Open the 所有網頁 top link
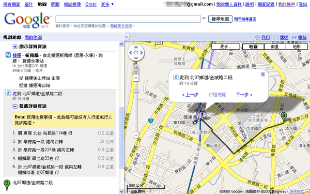310x194 pixels. tap(12, 4)
